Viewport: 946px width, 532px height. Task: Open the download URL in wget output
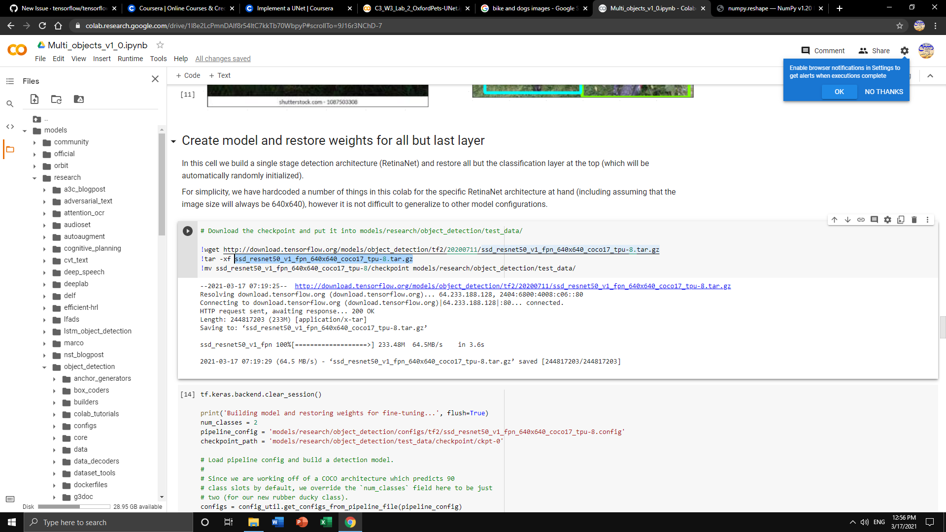tap(513, 286)
